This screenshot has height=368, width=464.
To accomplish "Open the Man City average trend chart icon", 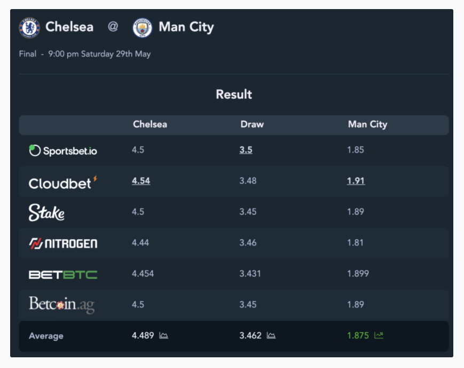I will pos(379,335).
